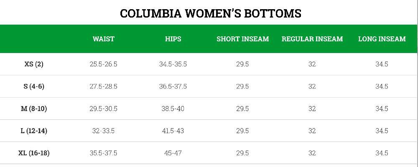Click the M (8-10) size row label
The height and width of the screenshot is (167, 418).
[x=34, y=109]
